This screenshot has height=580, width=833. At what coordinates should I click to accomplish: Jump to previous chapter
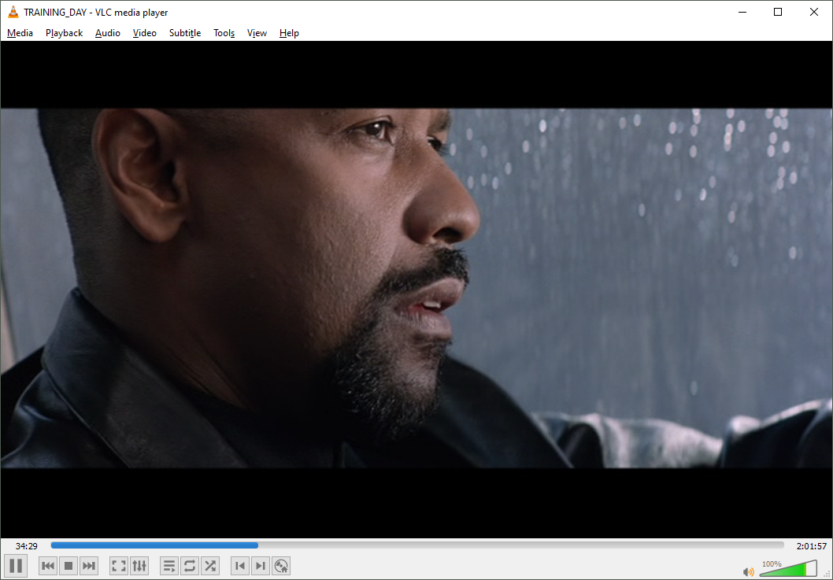[240, 566]
